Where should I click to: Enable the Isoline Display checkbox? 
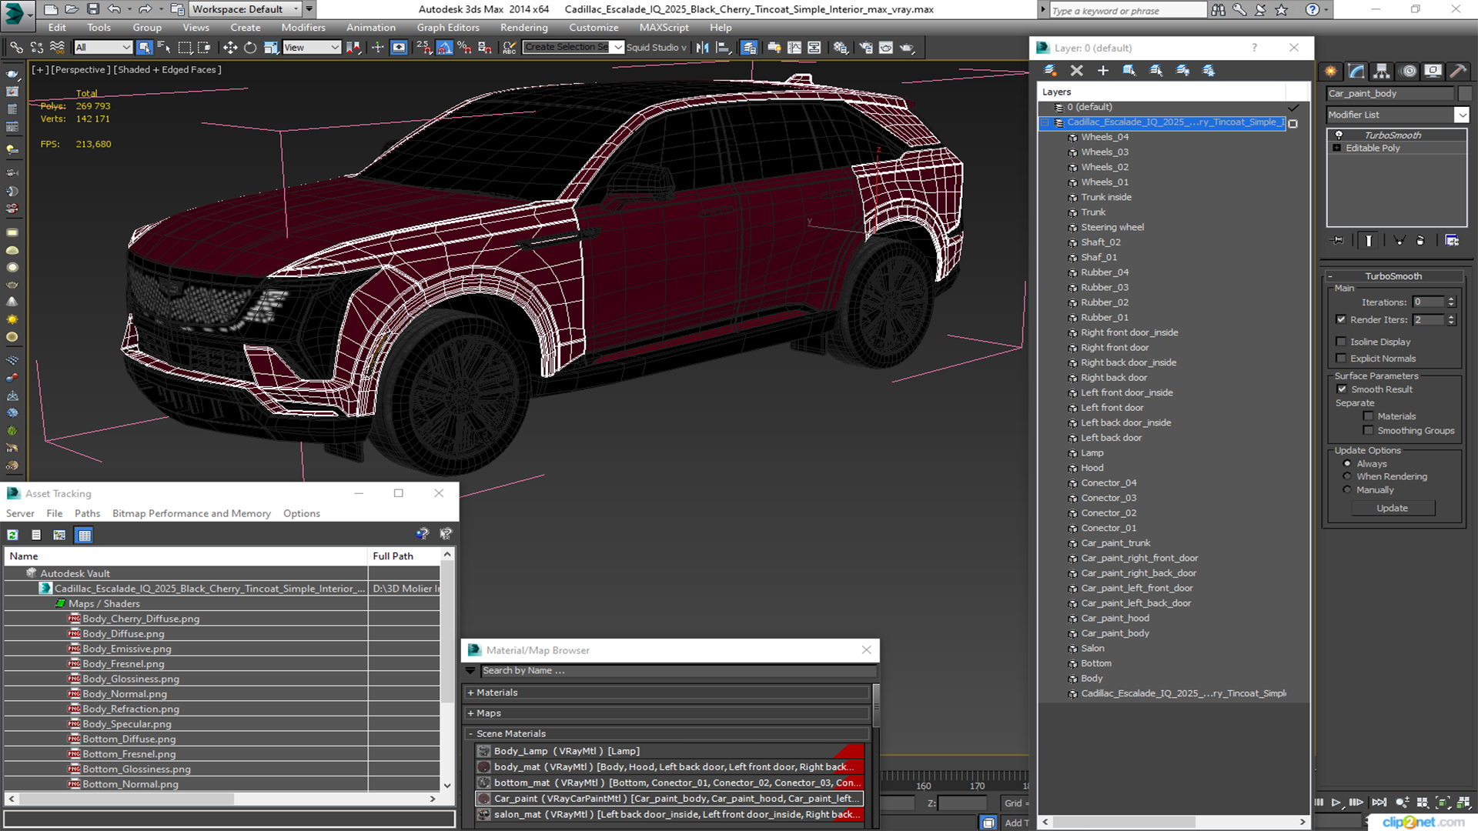click(x=1341, y=342)
